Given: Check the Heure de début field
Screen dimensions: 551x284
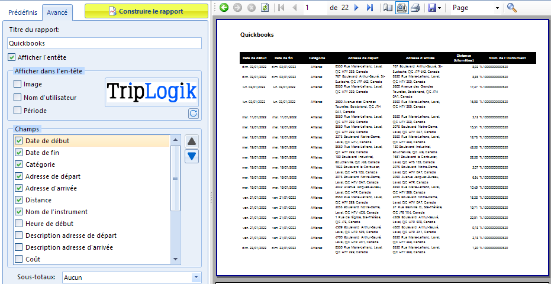Looking at the screenshot, I should coord(18,224).
